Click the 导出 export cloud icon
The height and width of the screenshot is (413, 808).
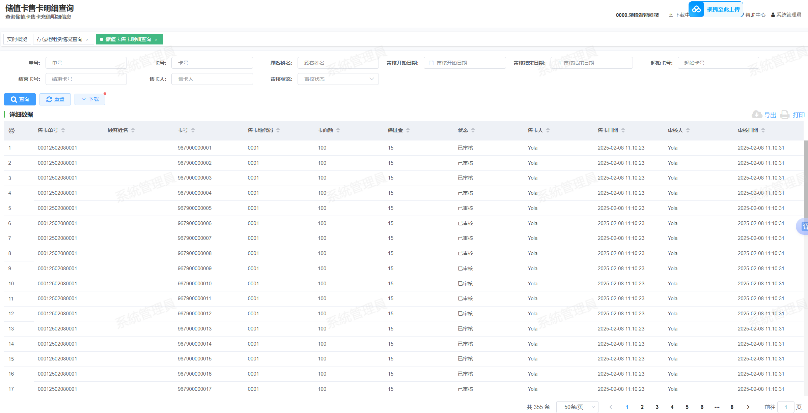757,115
